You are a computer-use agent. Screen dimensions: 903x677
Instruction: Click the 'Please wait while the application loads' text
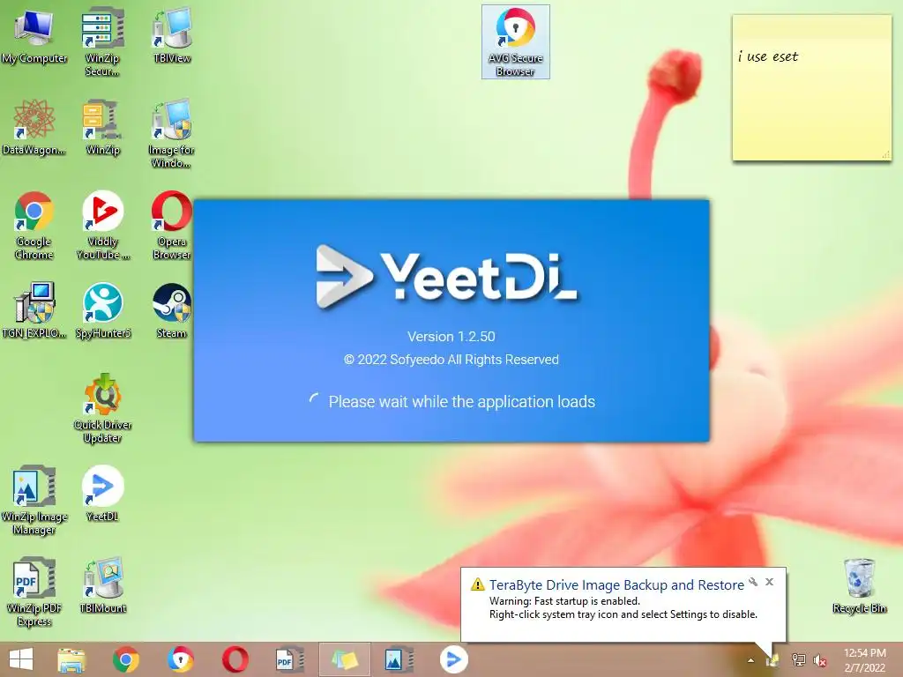[462, 402]
